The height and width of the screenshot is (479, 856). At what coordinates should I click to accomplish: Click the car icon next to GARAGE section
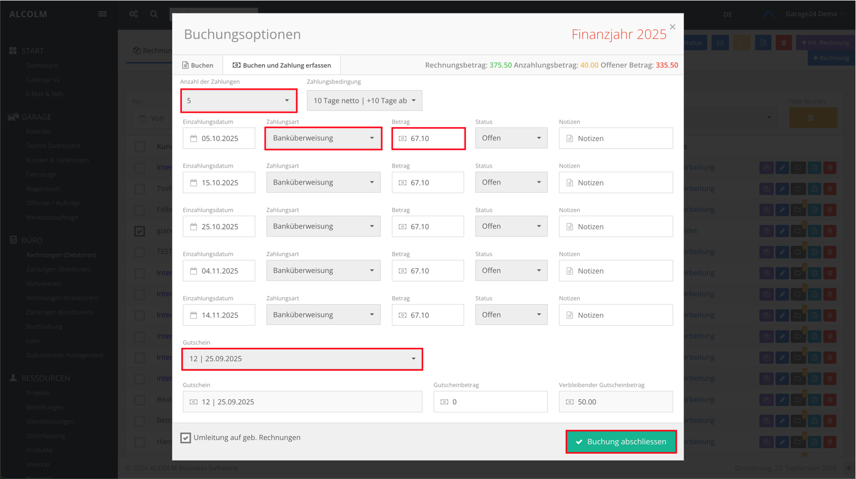point(13,117)
